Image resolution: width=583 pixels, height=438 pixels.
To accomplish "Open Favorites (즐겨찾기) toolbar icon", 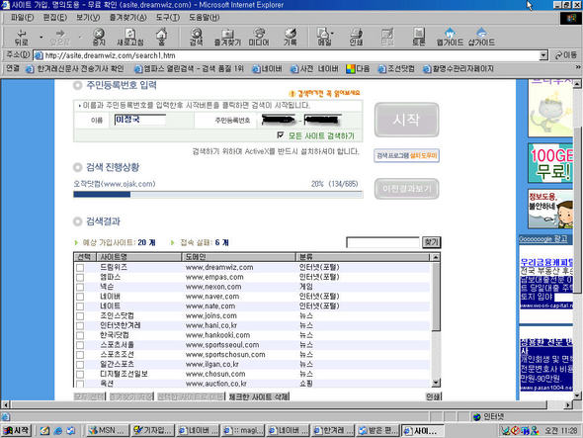I will point(227,37).
